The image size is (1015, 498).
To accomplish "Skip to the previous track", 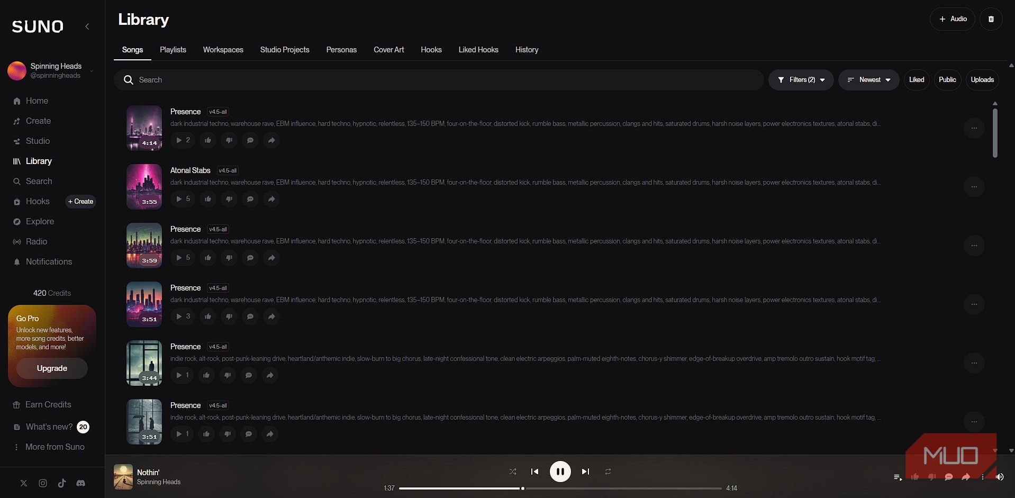I will pos(534,472).
